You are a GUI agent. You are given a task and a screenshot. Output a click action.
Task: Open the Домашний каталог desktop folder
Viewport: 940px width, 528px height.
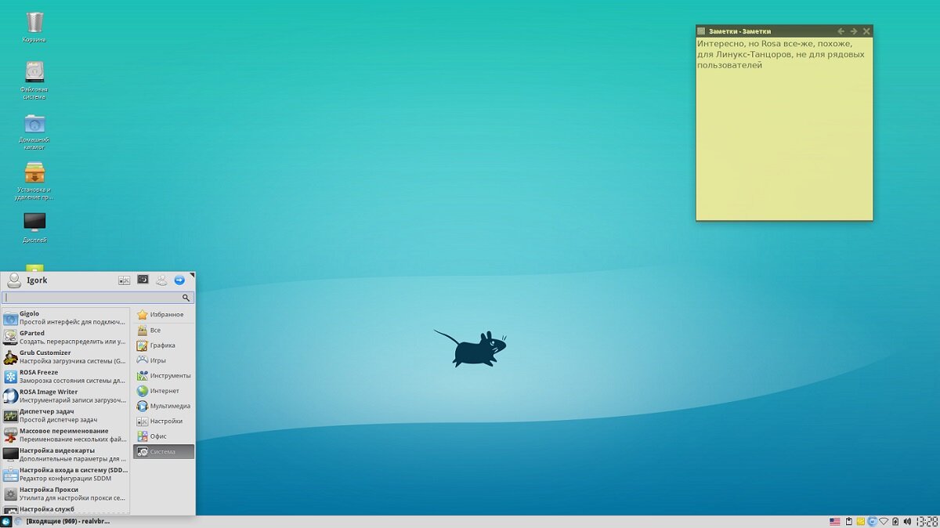pyautogui.click(x=34, y=131)
